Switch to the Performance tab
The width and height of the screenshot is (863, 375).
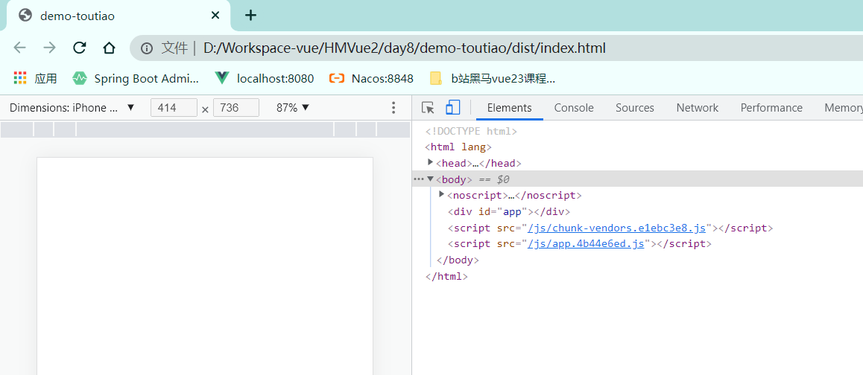771,108
